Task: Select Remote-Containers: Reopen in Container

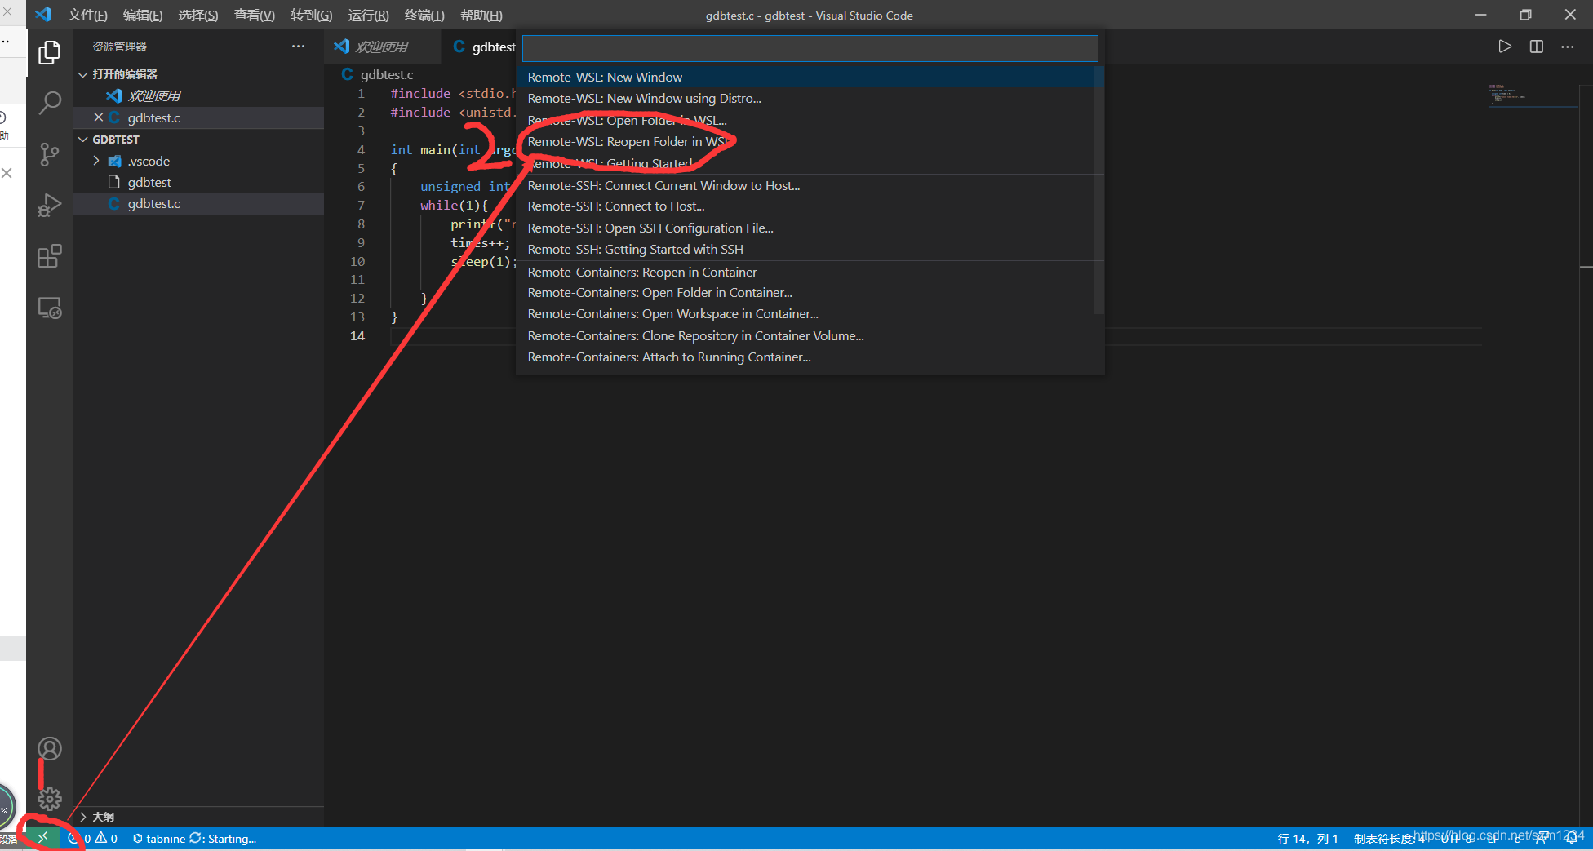Action: click(x=810, y=272)
